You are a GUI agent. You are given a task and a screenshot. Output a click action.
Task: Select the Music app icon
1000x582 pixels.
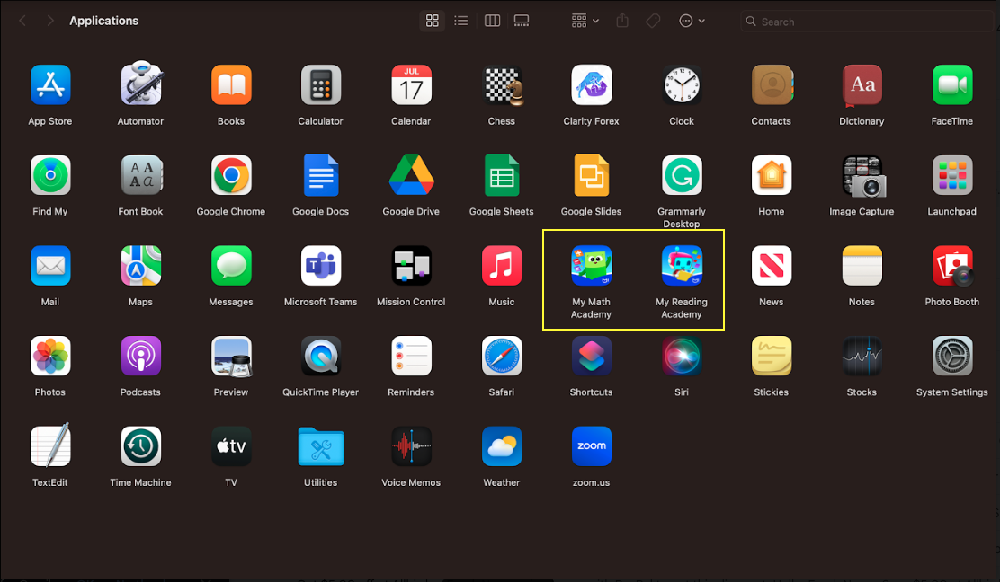(502, 266)
